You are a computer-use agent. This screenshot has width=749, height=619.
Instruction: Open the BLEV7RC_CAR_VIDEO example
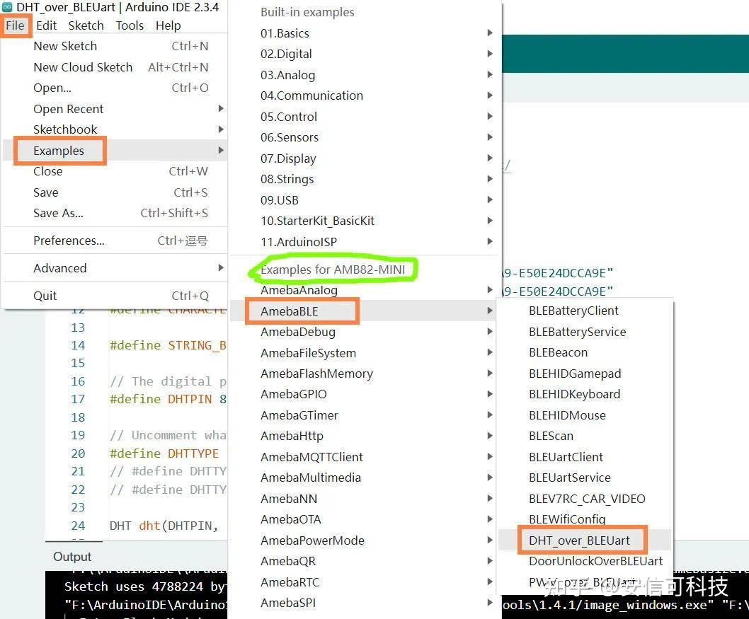click(585, 499)
